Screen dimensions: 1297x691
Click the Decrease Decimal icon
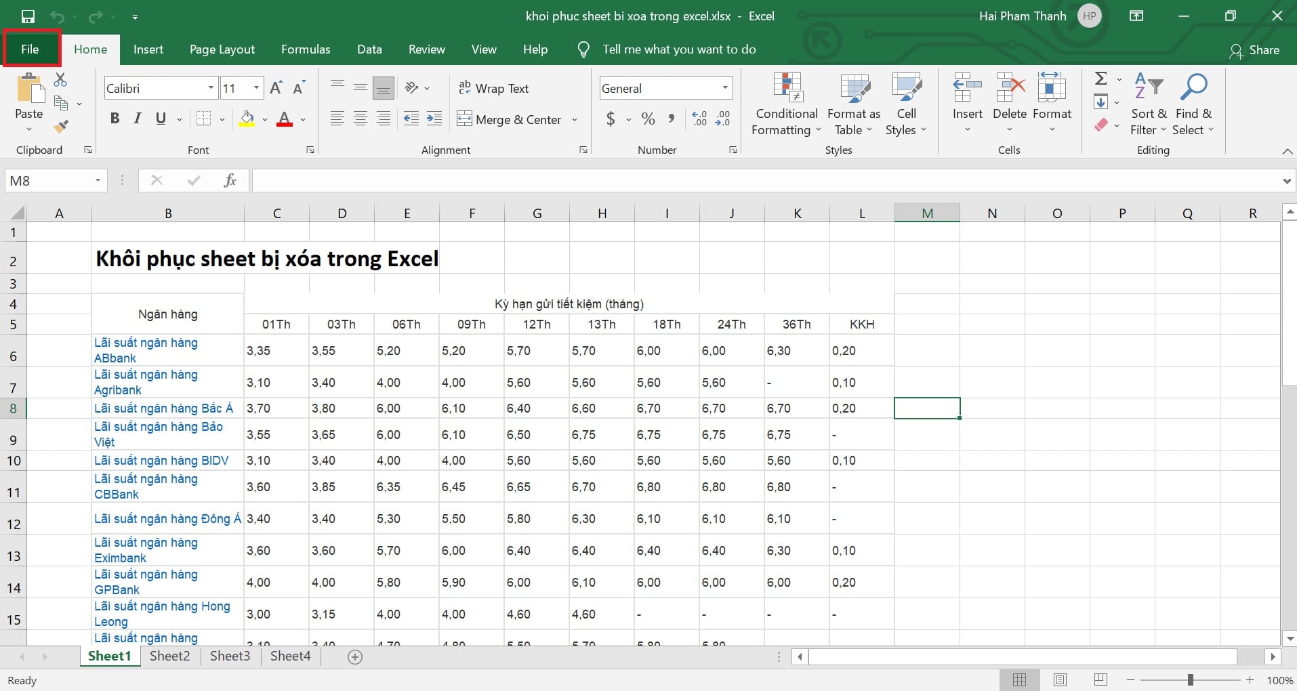point(723,119)
